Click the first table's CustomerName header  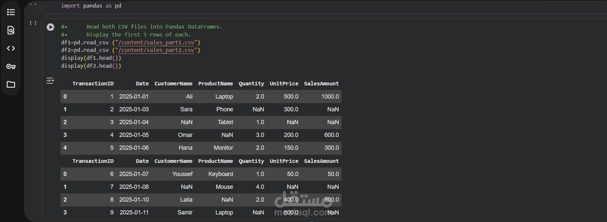[173, 83]
